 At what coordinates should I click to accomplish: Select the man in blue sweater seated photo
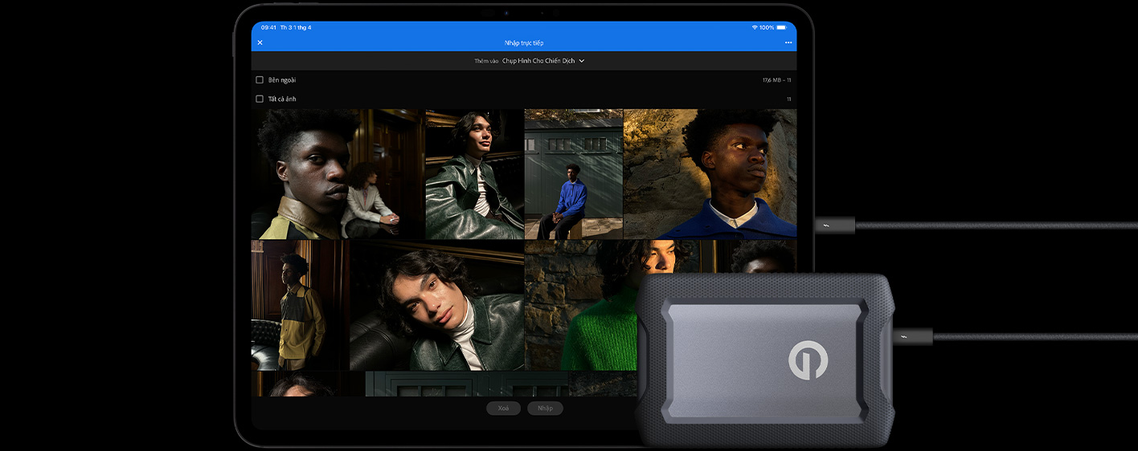point(573,174)
